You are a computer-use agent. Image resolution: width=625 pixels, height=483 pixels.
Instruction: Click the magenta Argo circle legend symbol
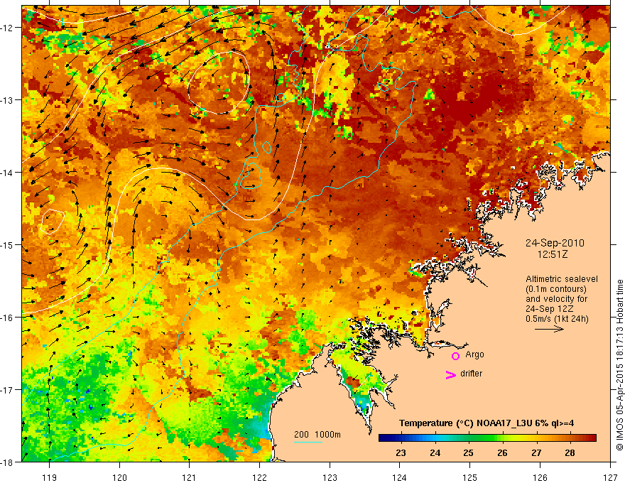click(x=455, y=356)
